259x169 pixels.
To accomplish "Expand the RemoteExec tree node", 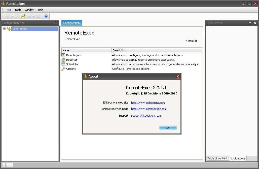I will coord(4,29).
